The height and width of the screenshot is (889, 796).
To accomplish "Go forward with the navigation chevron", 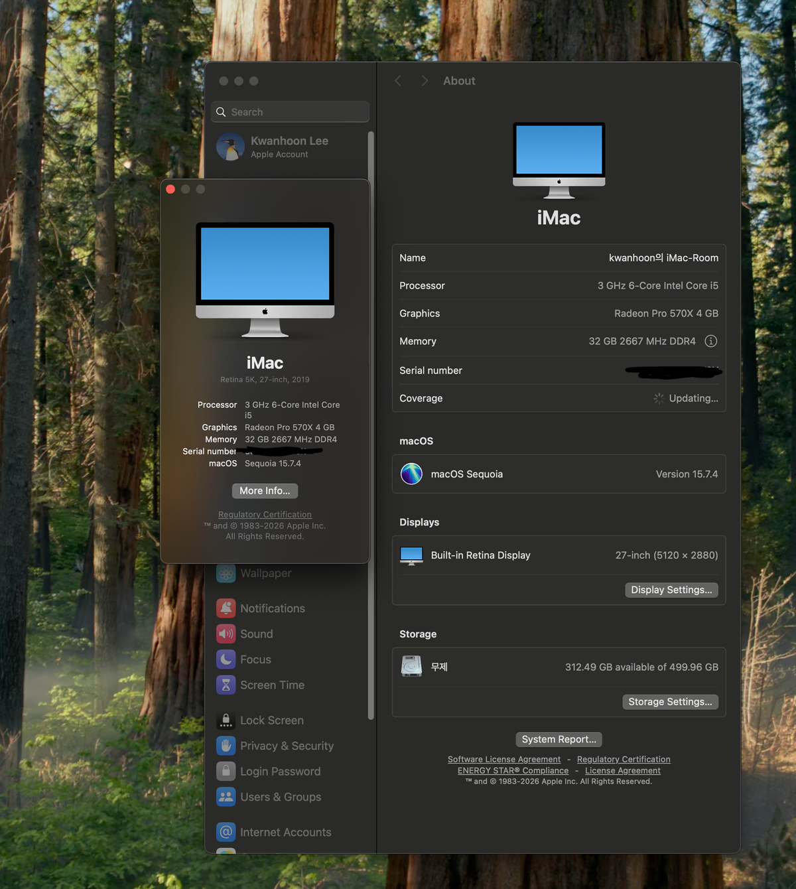I will click(x=425, y=81).
